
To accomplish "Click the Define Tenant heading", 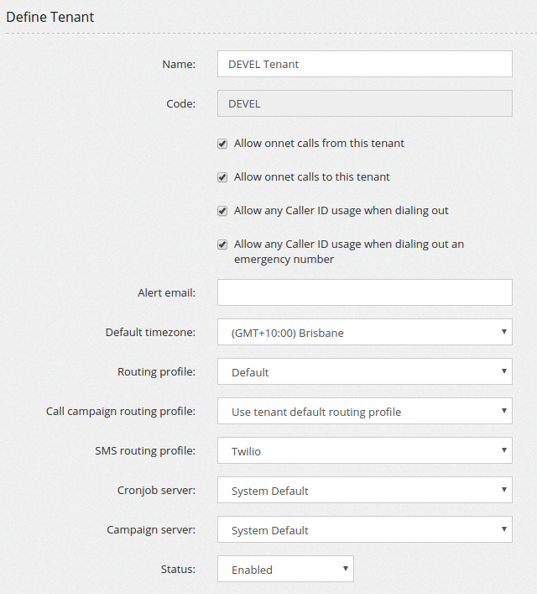I will (50, 17).
